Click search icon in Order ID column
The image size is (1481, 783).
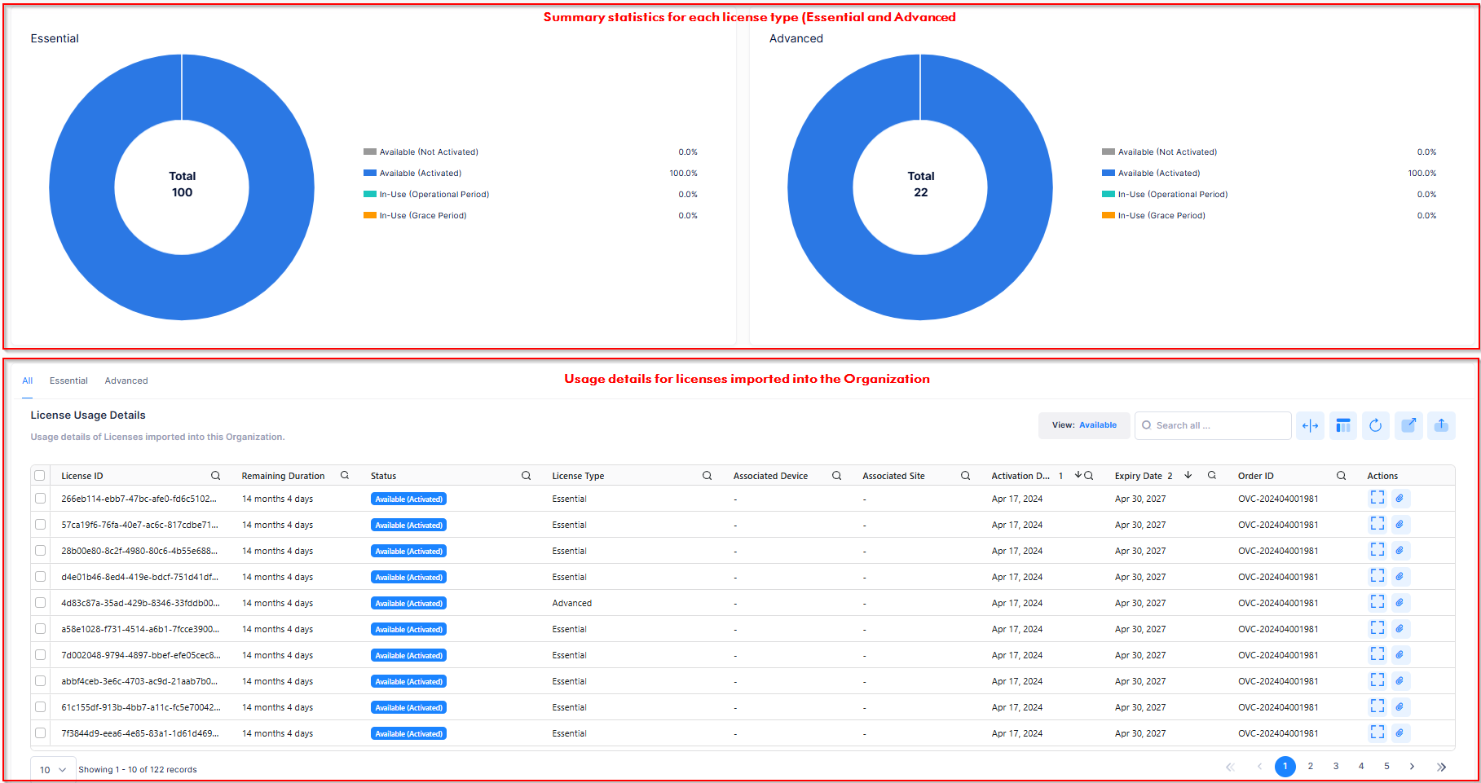(1341, 476)
